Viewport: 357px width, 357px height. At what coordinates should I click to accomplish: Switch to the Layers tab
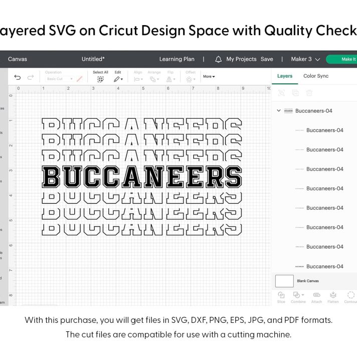[285, 76]
